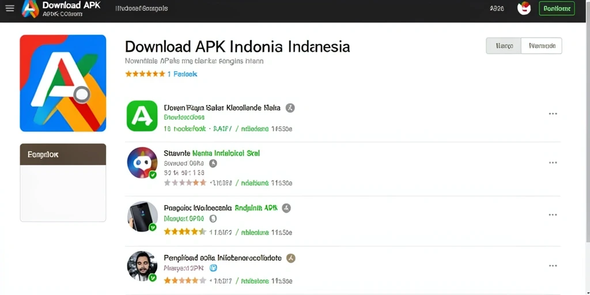Click the header navigation text link
The width and height of the screenshot is (590, 295).
coord(142,8)
